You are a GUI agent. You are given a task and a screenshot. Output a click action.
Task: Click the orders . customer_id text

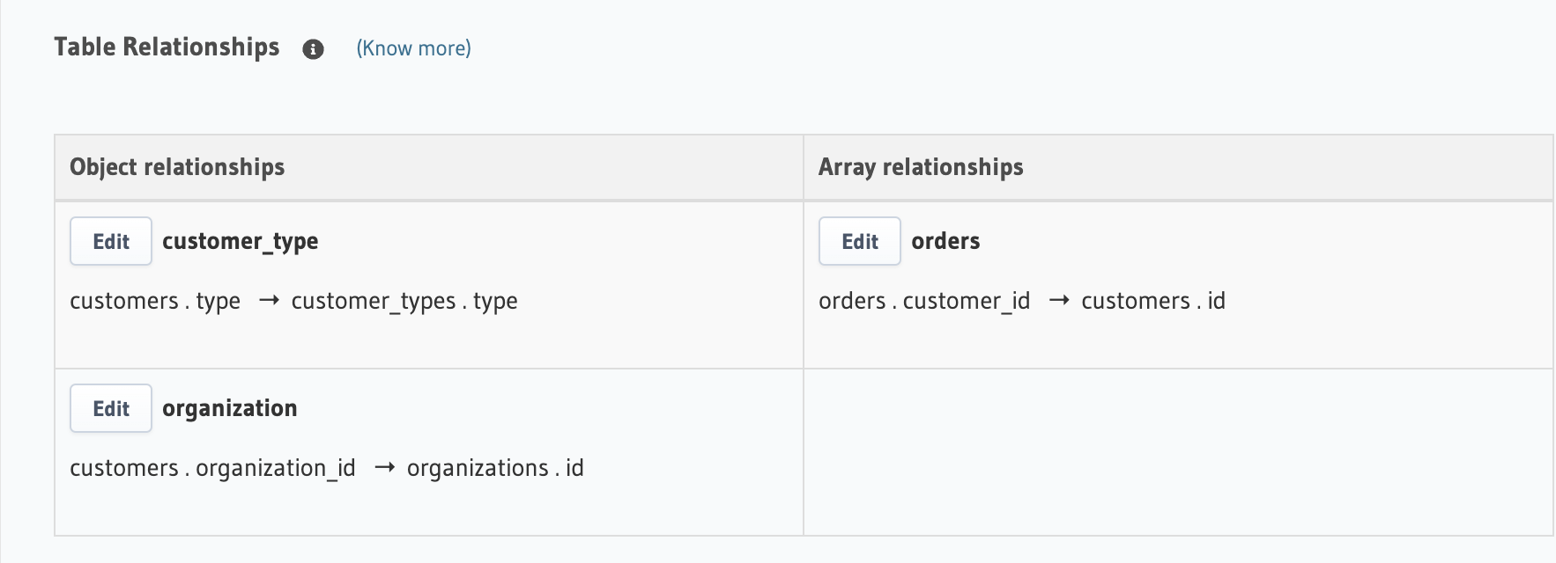(x=923, y=301)
